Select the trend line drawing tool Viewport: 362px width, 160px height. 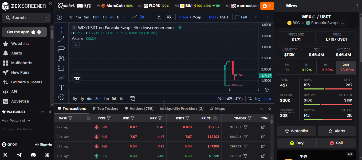61,40
